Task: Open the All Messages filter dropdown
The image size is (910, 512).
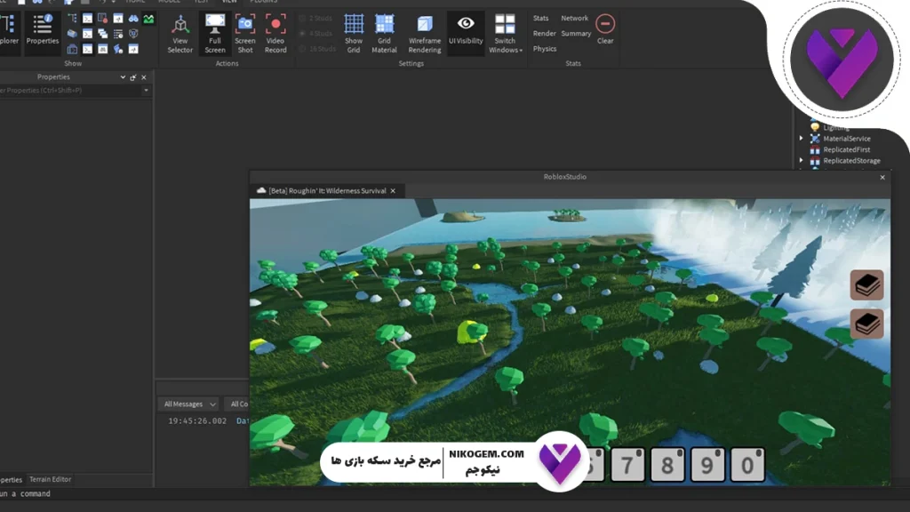Action: click(x=189, y=404)
